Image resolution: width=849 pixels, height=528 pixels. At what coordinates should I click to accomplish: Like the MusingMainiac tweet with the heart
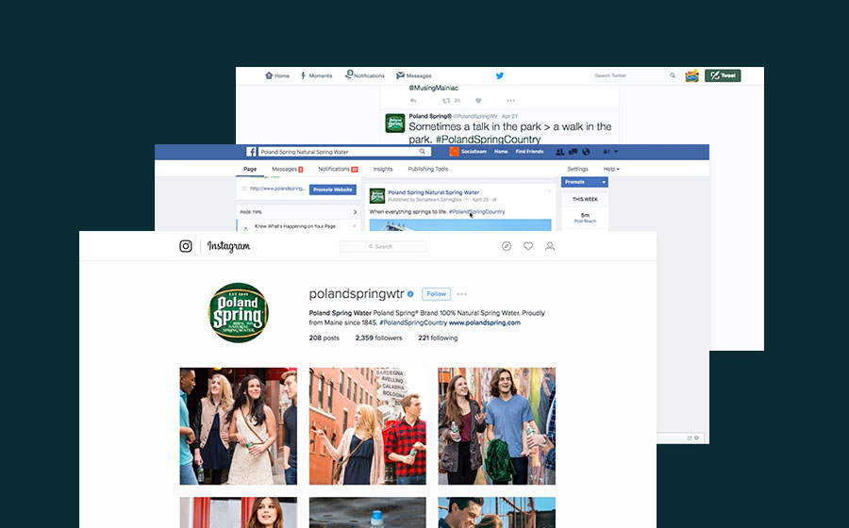coord(478,101)
